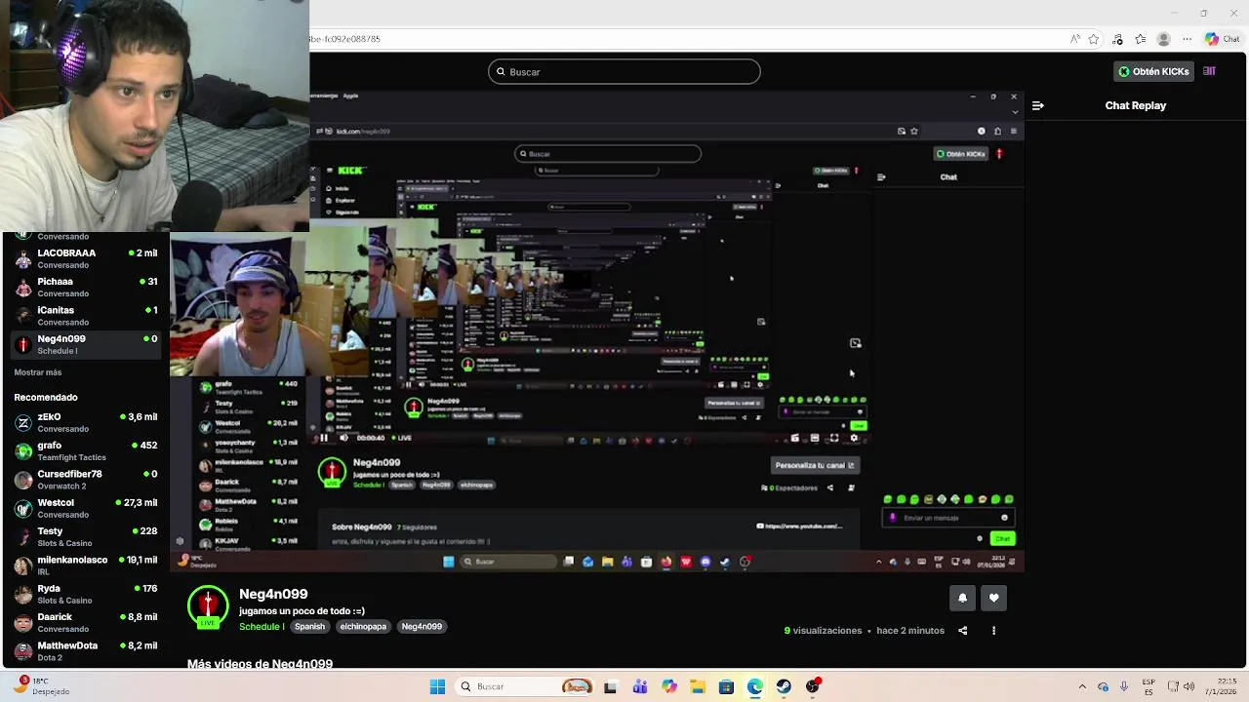The width and height of the screenshot is (1249, 702).
Task: Open MatthewDota recommended channel
Action: pos(86,650)
